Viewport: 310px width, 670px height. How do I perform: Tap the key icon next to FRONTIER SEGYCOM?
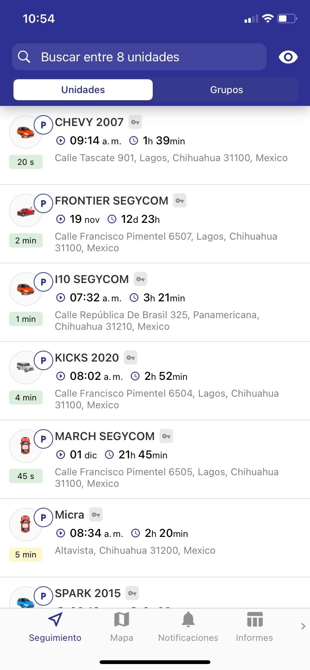click(180, 201)
